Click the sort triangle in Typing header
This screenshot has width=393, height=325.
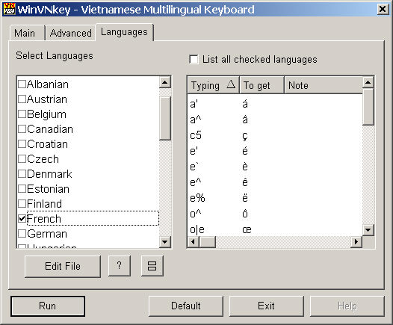[x=231, y=84]
